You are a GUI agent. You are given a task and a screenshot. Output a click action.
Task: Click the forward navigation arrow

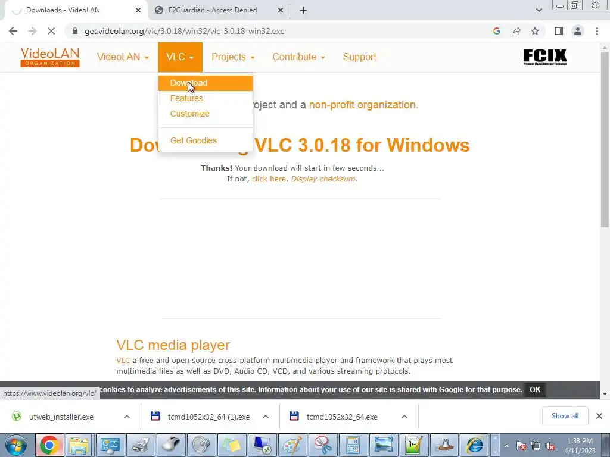(32, 31)
